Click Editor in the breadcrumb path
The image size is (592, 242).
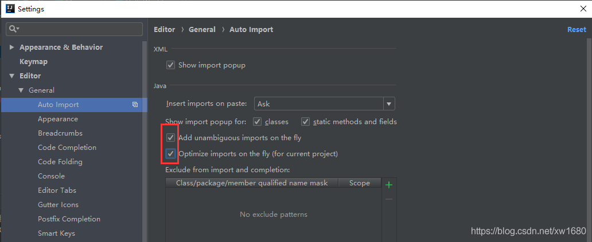pos(164,29)
